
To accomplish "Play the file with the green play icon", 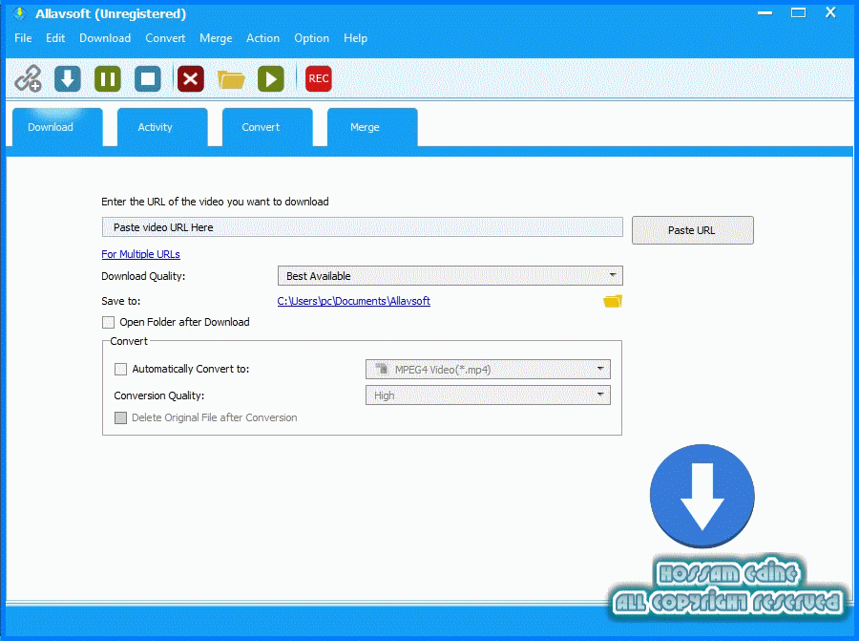I will pyautogui.click(x=271, y=79).
